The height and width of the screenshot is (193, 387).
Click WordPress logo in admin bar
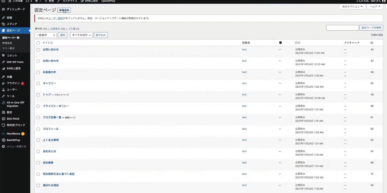pyautogui.click(x=3, y=1)
